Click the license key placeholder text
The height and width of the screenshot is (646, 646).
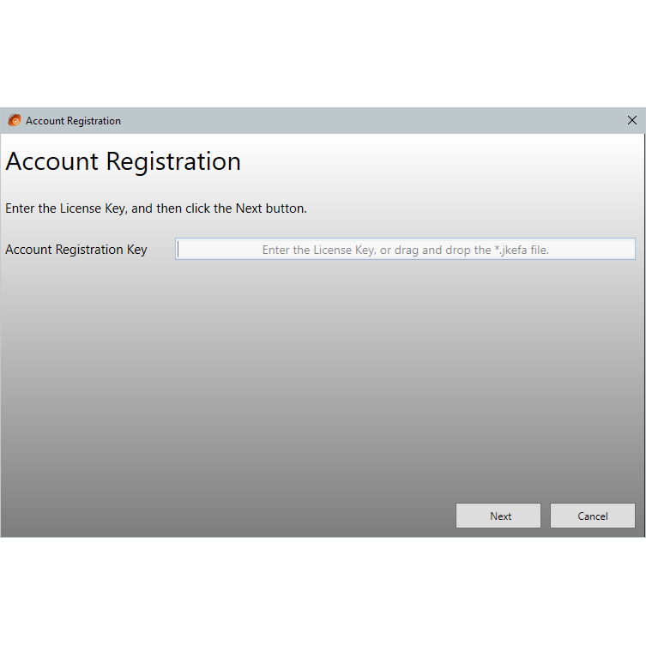tap(405, 251)
